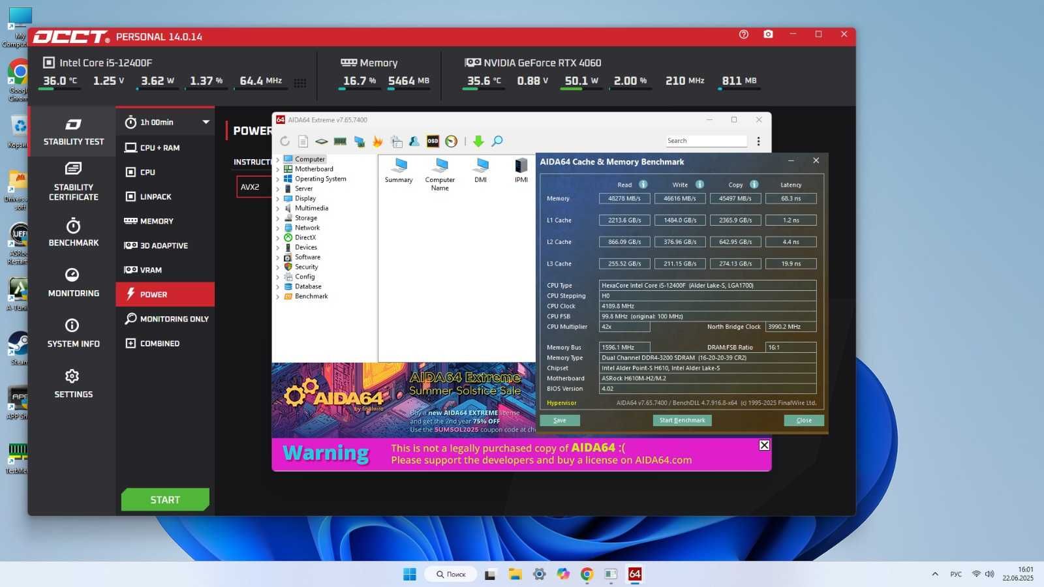Click the green download arrow icon
This screenshot has height=587, width=1044.
click(478, 141)
